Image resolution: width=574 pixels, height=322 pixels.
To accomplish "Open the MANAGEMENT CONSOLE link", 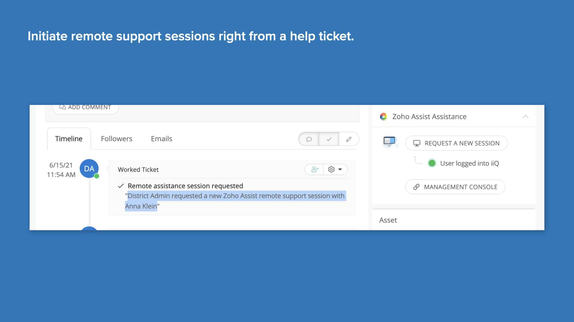I will [x=455, y=187].
